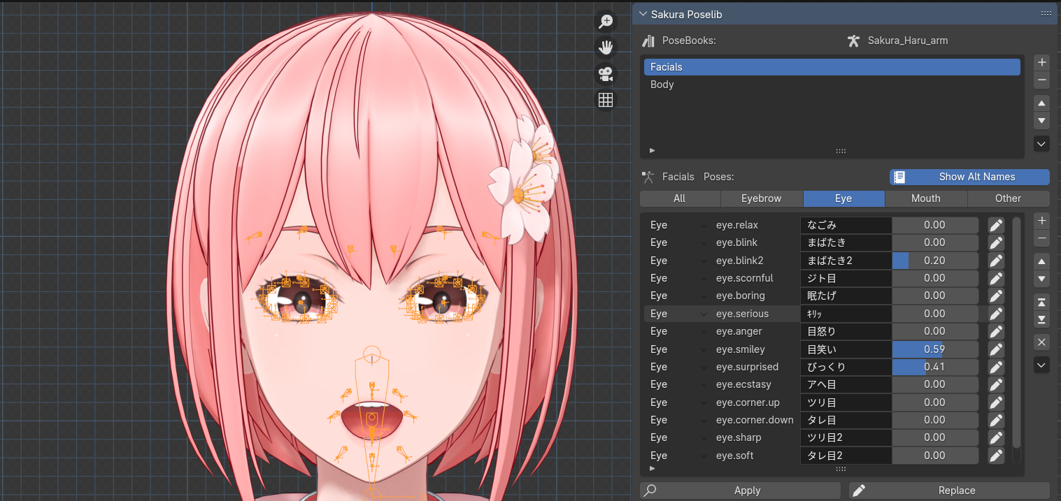The width and height of the screenshot is (1061, 501).
Task: Collapse the Sakura Poselib panel
Action: tap(643, 14)
